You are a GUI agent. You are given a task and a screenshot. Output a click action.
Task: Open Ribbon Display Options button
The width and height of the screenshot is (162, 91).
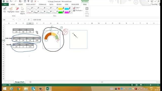point(152,1)
